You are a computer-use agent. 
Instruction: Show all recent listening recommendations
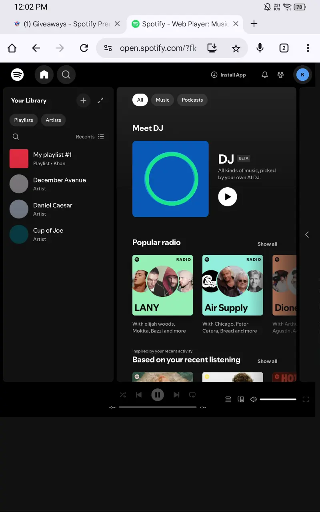267,361
